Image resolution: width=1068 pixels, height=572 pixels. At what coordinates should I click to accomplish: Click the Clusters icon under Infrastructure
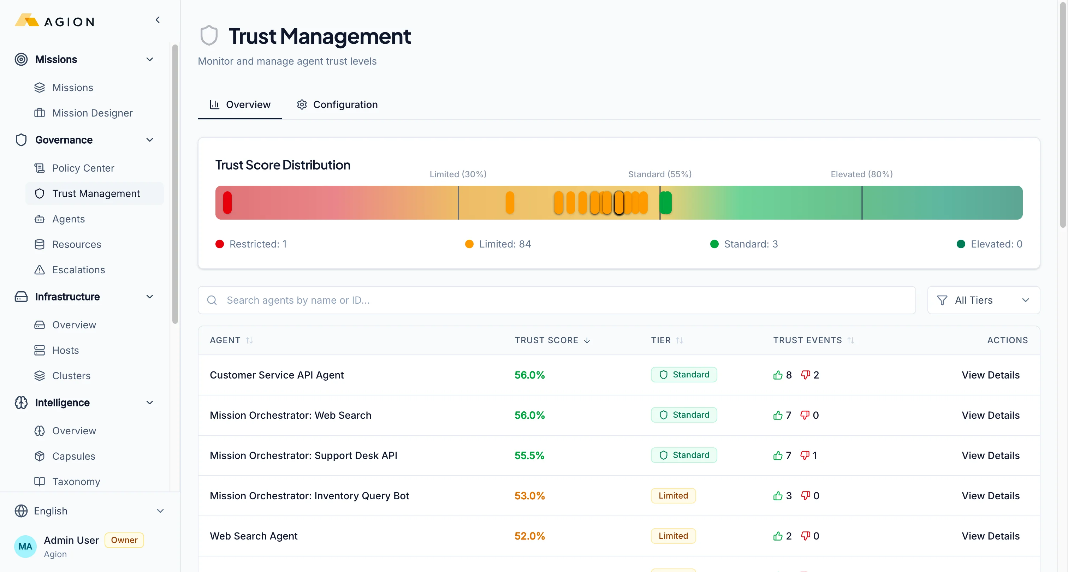(40, 376)
